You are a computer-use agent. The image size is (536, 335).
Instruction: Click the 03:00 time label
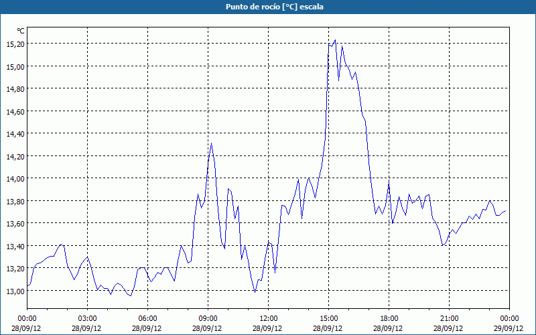[87, 318]
